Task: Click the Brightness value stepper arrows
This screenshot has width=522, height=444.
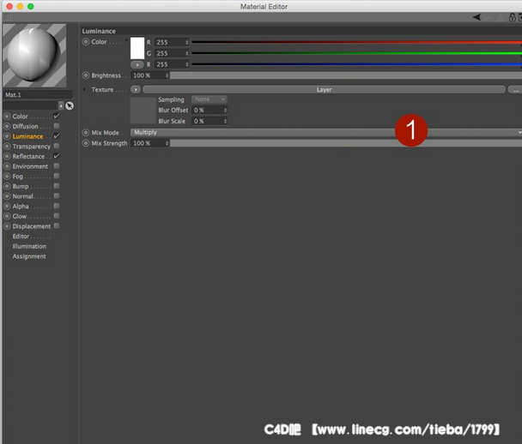Action: coord(167,75)
